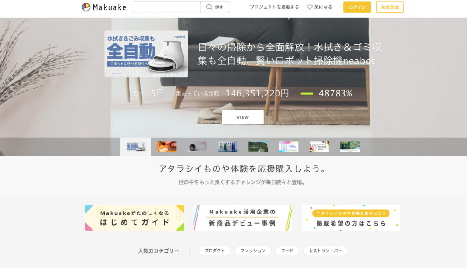Select the colorful dots carousel thumbnail

[319, 147]
